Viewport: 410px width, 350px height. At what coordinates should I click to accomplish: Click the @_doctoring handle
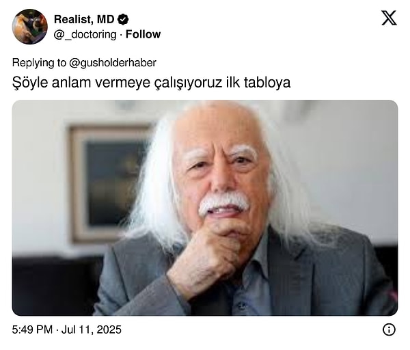click(x=85, y=35)
